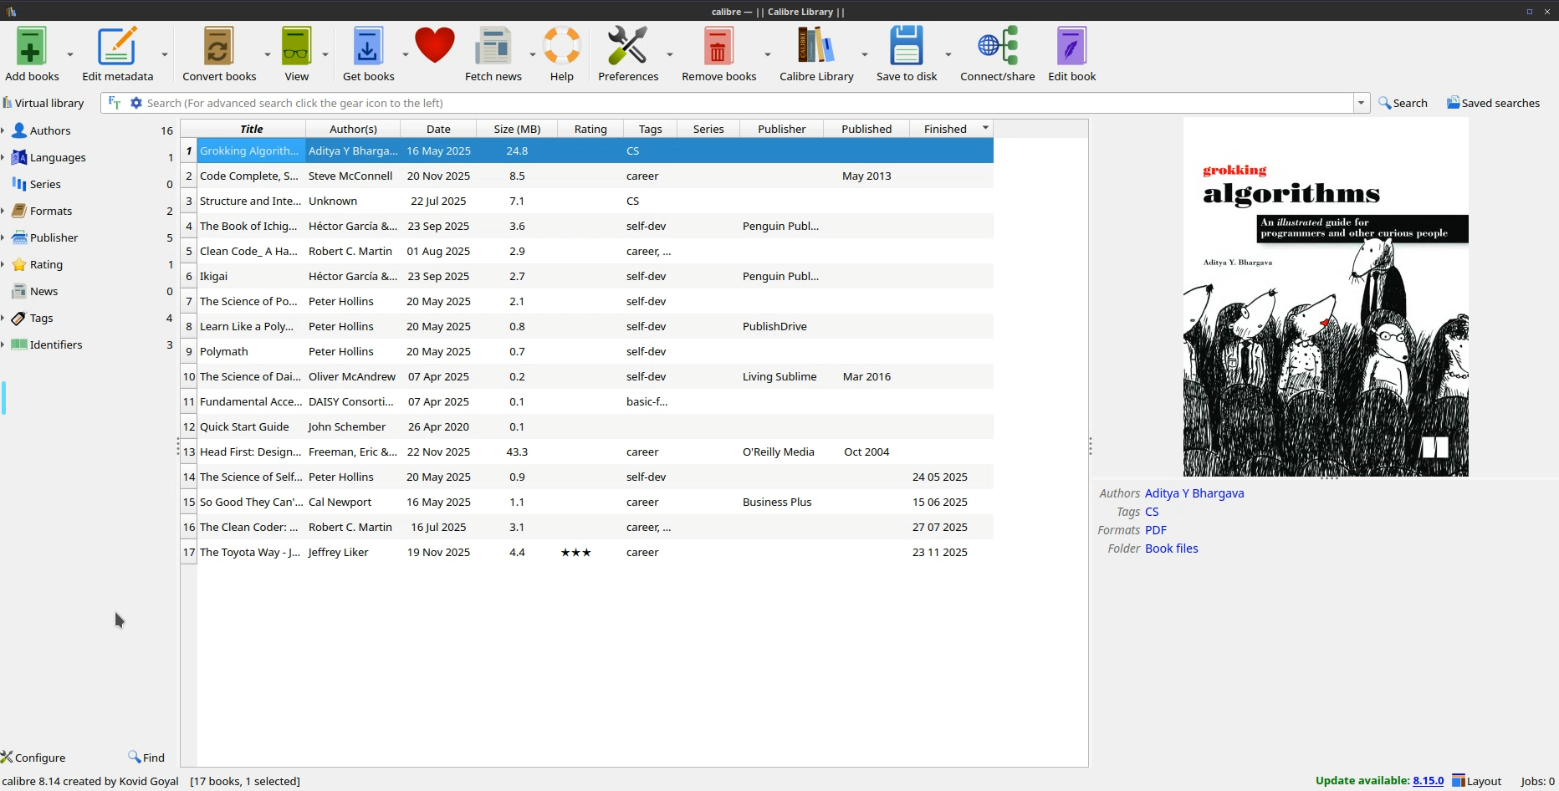This screenshot has width=1559, height=791.
Task: Click the Add books icon
Action: [x=31, y=46]
